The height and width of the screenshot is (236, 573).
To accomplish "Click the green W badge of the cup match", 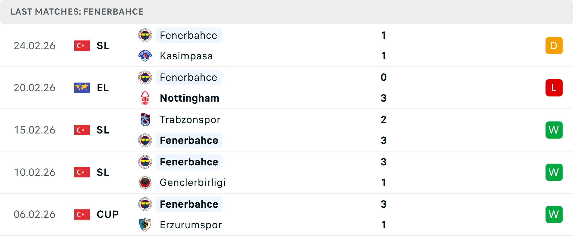I will pos(554,214).
